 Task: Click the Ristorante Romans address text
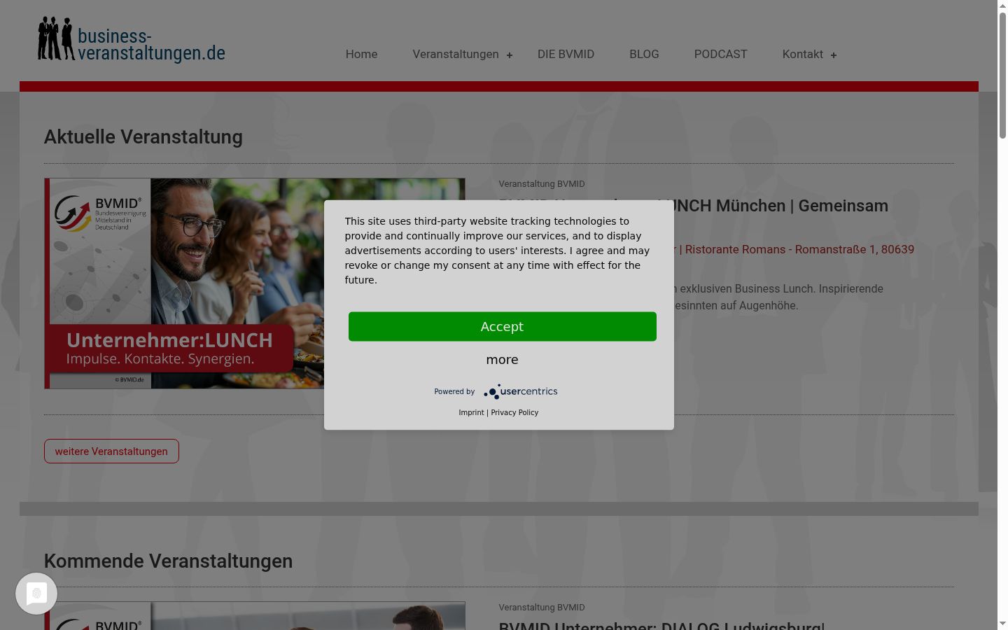(799, 250)
